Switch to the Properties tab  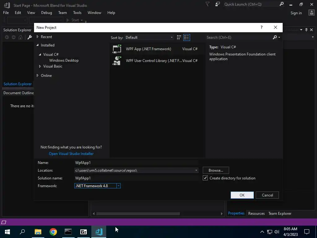pos(236,213)
